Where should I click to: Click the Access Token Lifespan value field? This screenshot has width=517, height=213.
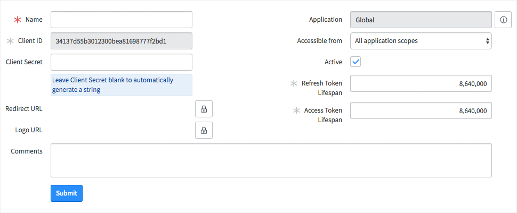pos(421,110)
